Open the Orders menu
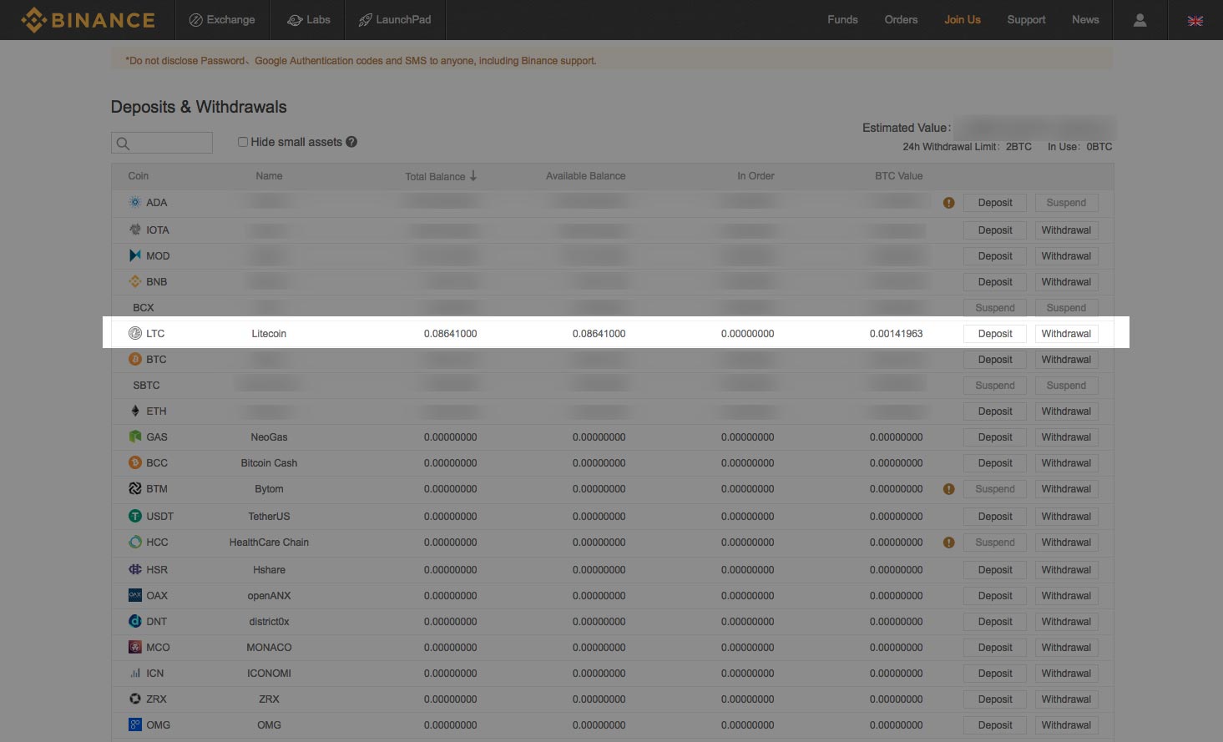 (x=901, y=20)
